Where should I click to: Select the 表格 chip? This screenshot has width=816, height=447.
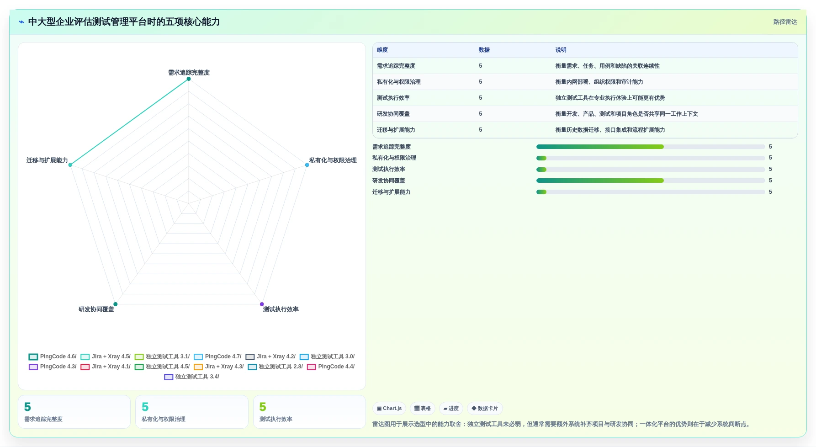point(423,408)
